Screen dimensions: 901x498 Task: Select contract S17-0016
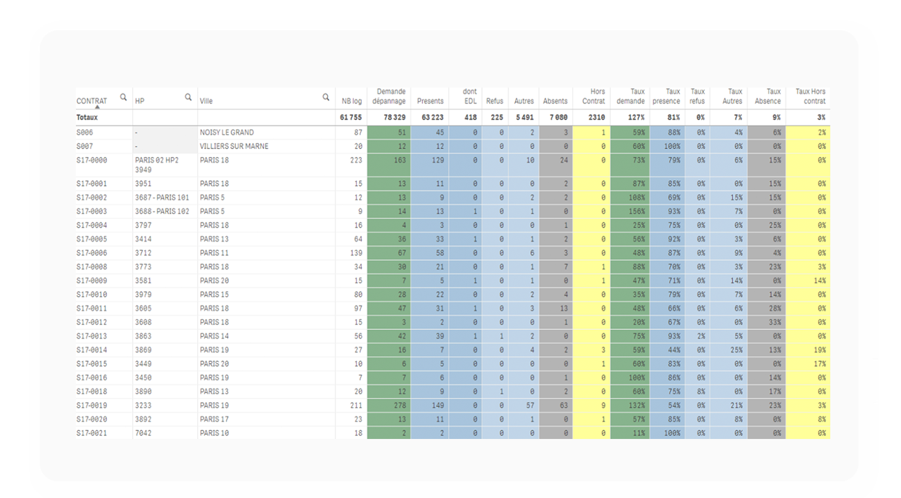92,378
